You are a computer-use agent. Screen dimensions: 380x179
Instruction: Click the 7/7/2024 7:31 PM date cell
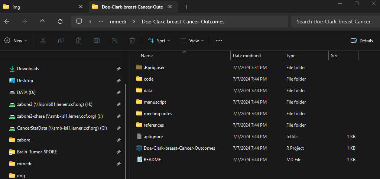[x=250, y=68]
